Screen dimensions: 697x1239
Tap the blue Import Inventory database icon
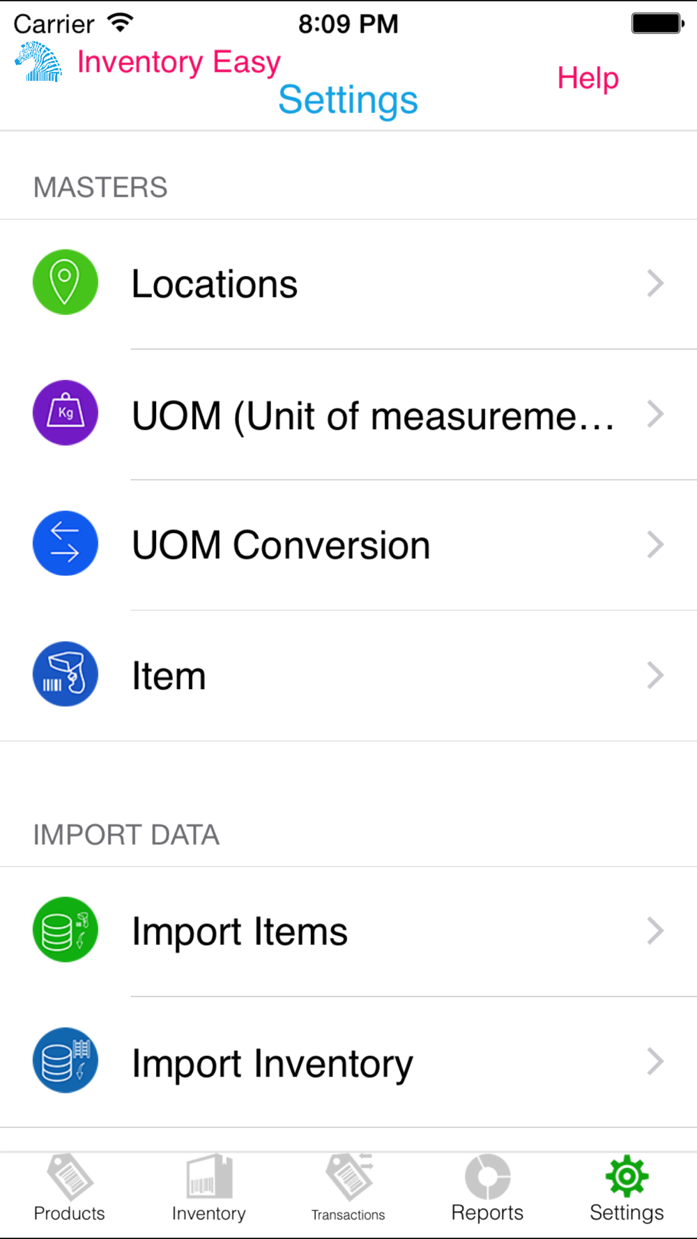point(65,1060)
